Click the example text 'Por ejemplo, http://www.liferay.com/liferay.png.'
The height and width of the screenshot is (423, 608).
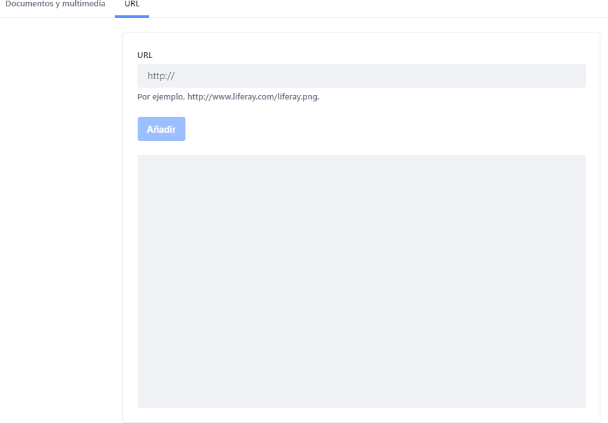(228, 96)
